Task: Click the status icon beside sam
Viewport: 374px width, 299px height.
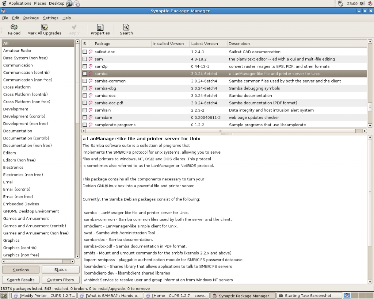Action: click(x=91, y=59)
